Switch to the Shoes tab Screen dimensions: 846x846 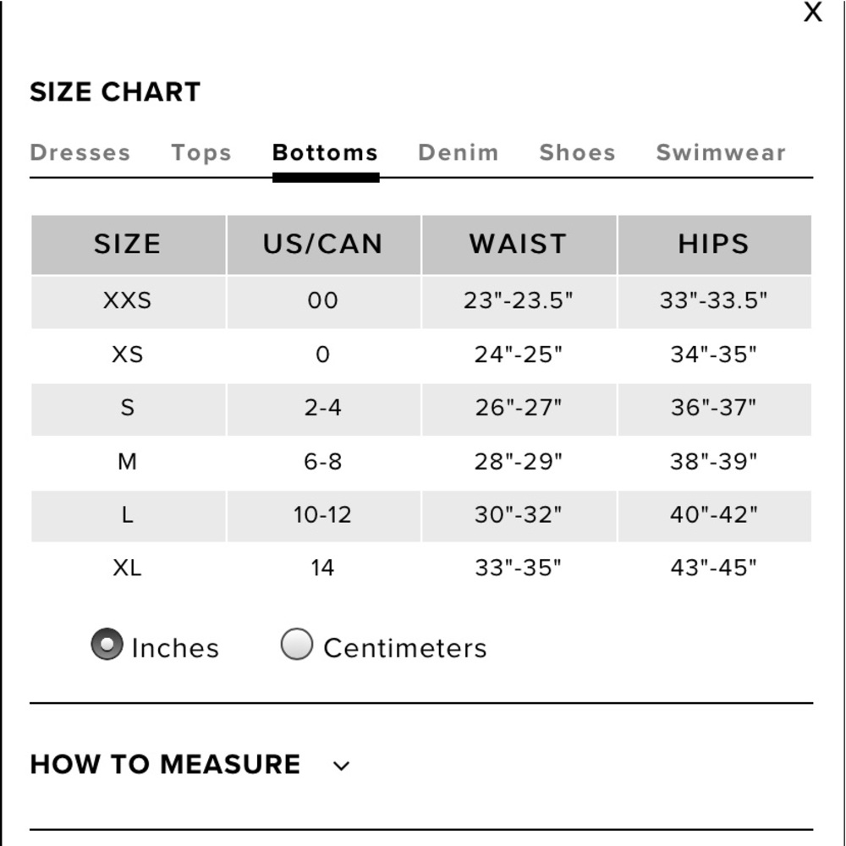pos(577,152)
